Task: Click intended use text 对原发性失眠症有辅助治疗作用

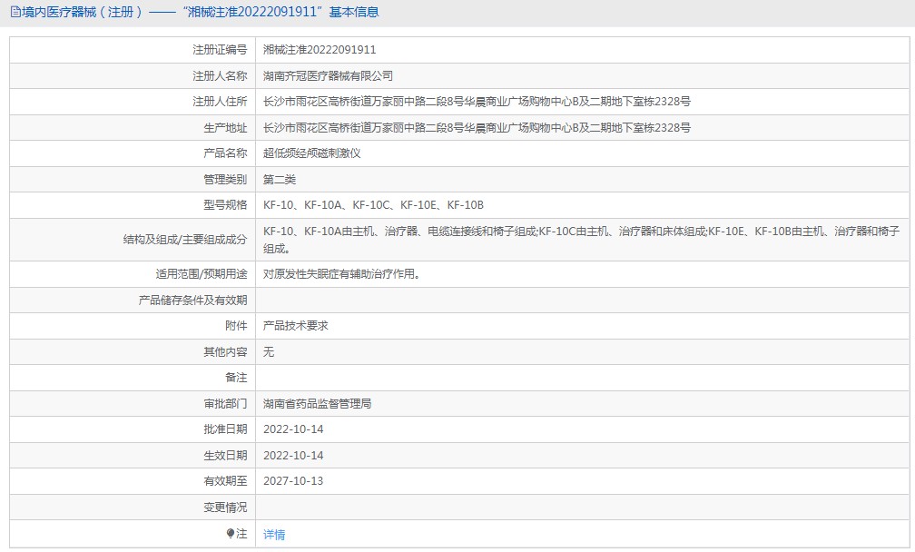Action: point(341,273)
